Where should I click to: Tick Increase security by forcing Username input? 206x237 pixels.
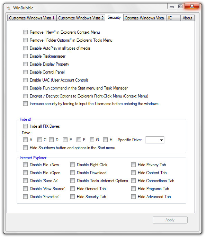pos(26,104)
